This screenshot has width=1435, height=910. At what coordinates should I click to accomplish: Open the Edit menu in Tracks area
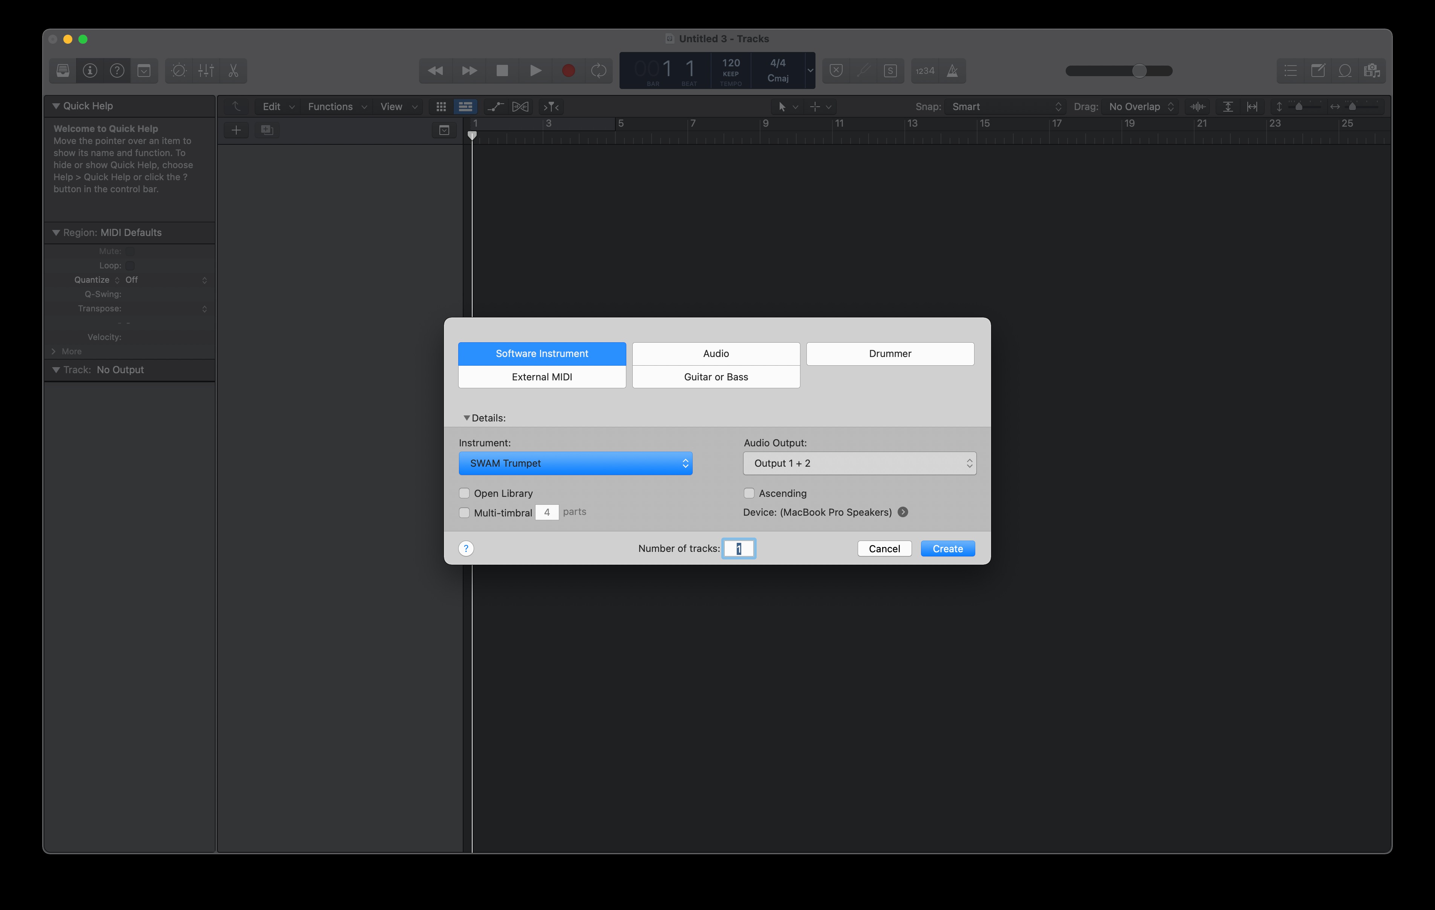point(278,107)
